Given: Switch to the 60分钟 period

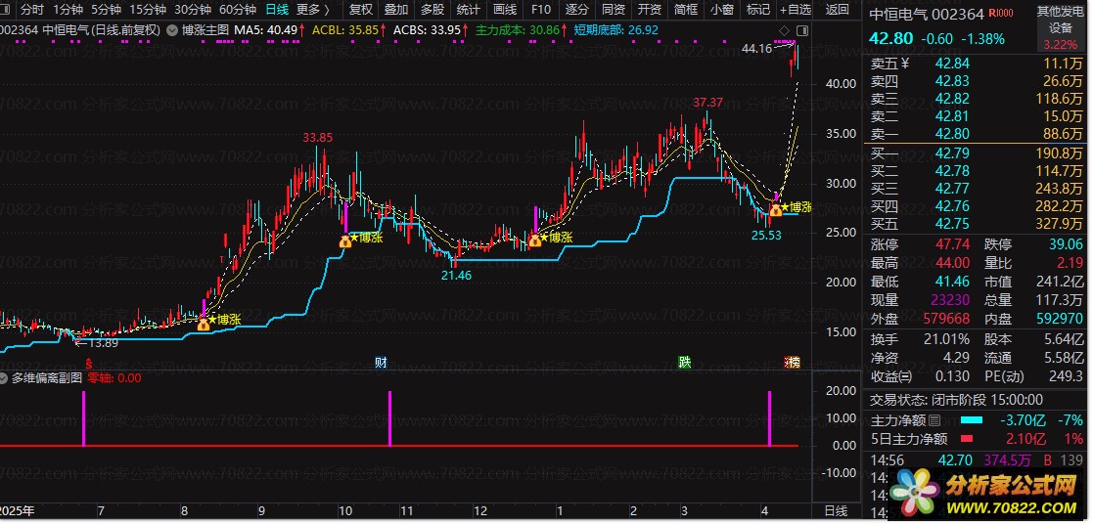Looking at the screenshot, I should [x=237, y=10].
